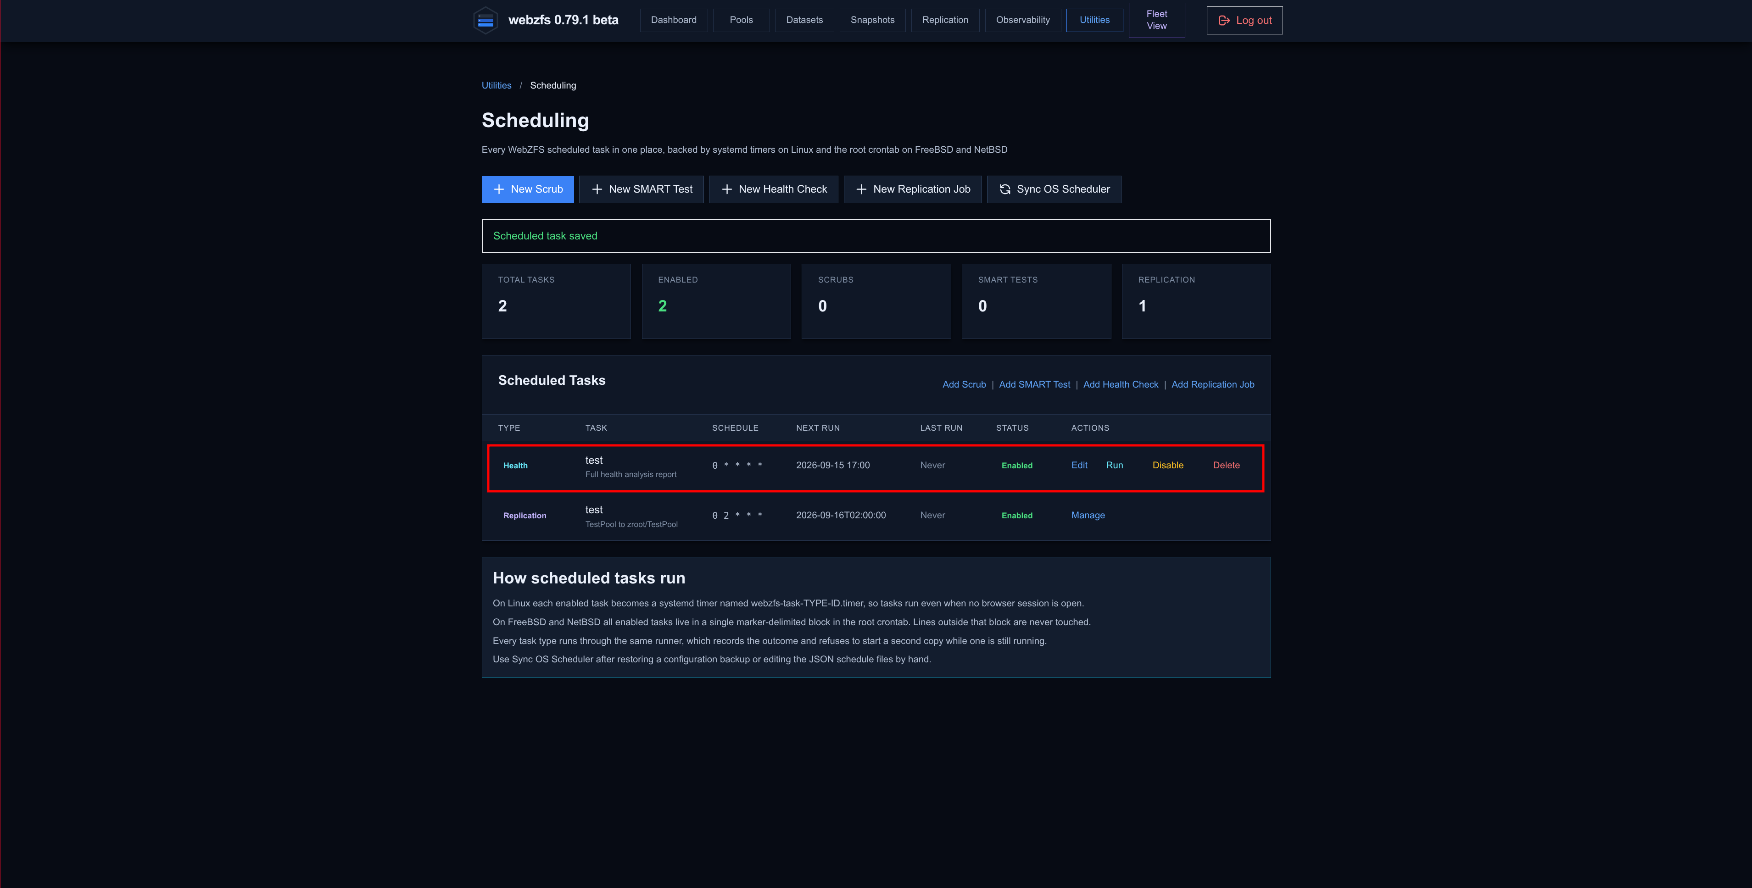The height and width of the screenshot is (888, 1752).
Task: Switch to the Observability tab
Action: pos(1022,20)
